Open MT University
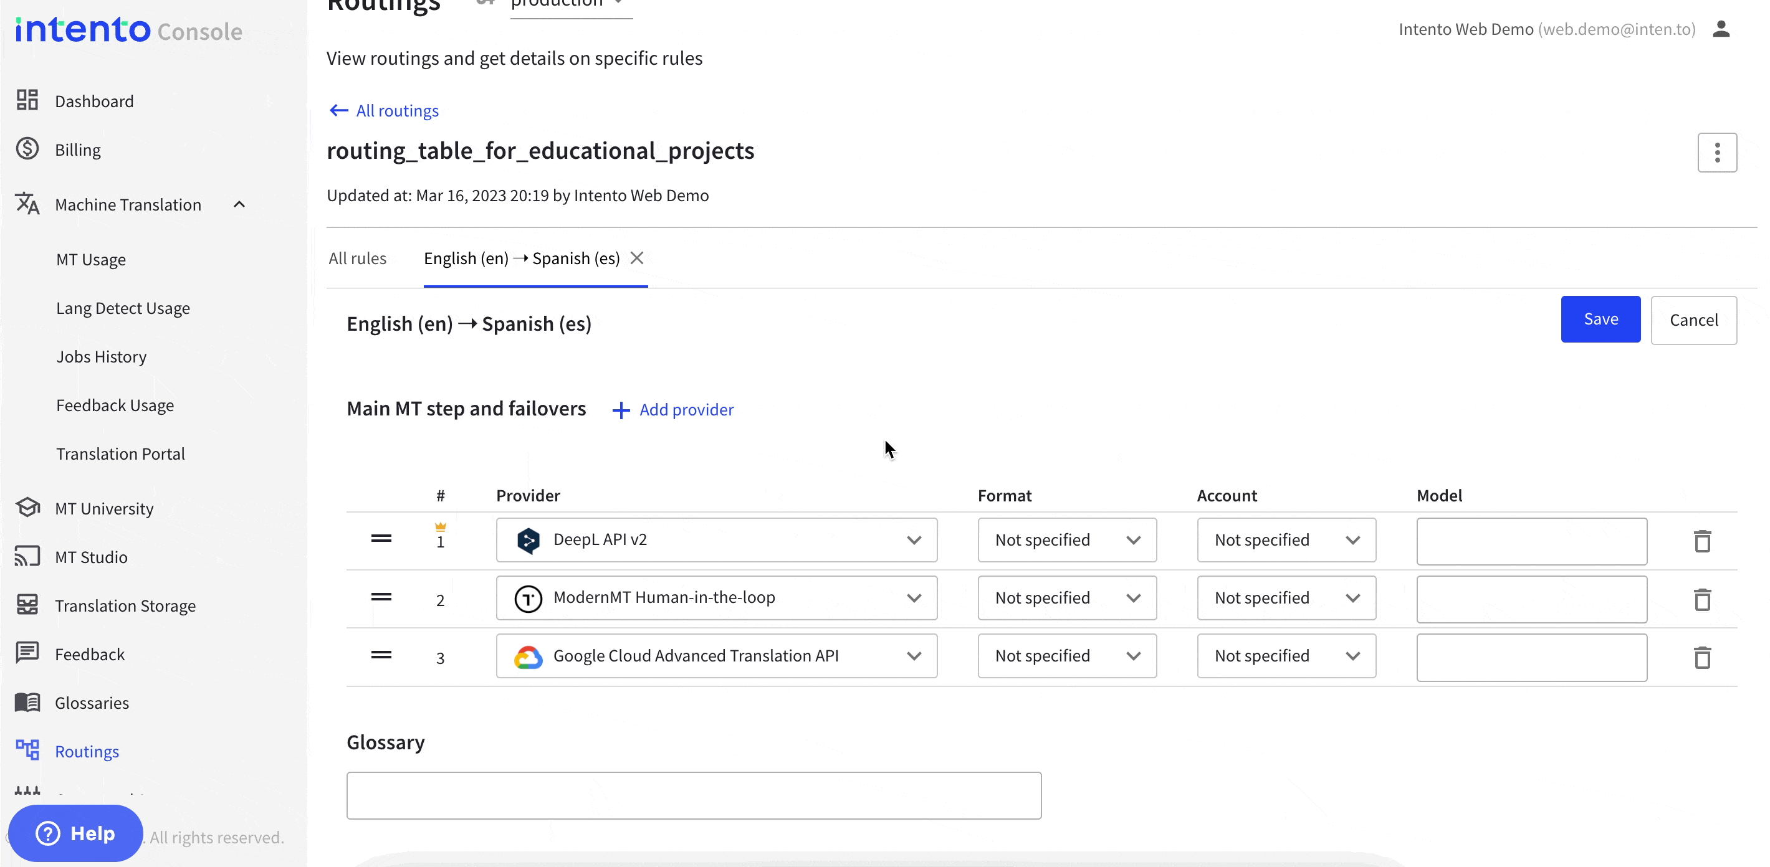The image size is (1770, 867). (103, 509)
